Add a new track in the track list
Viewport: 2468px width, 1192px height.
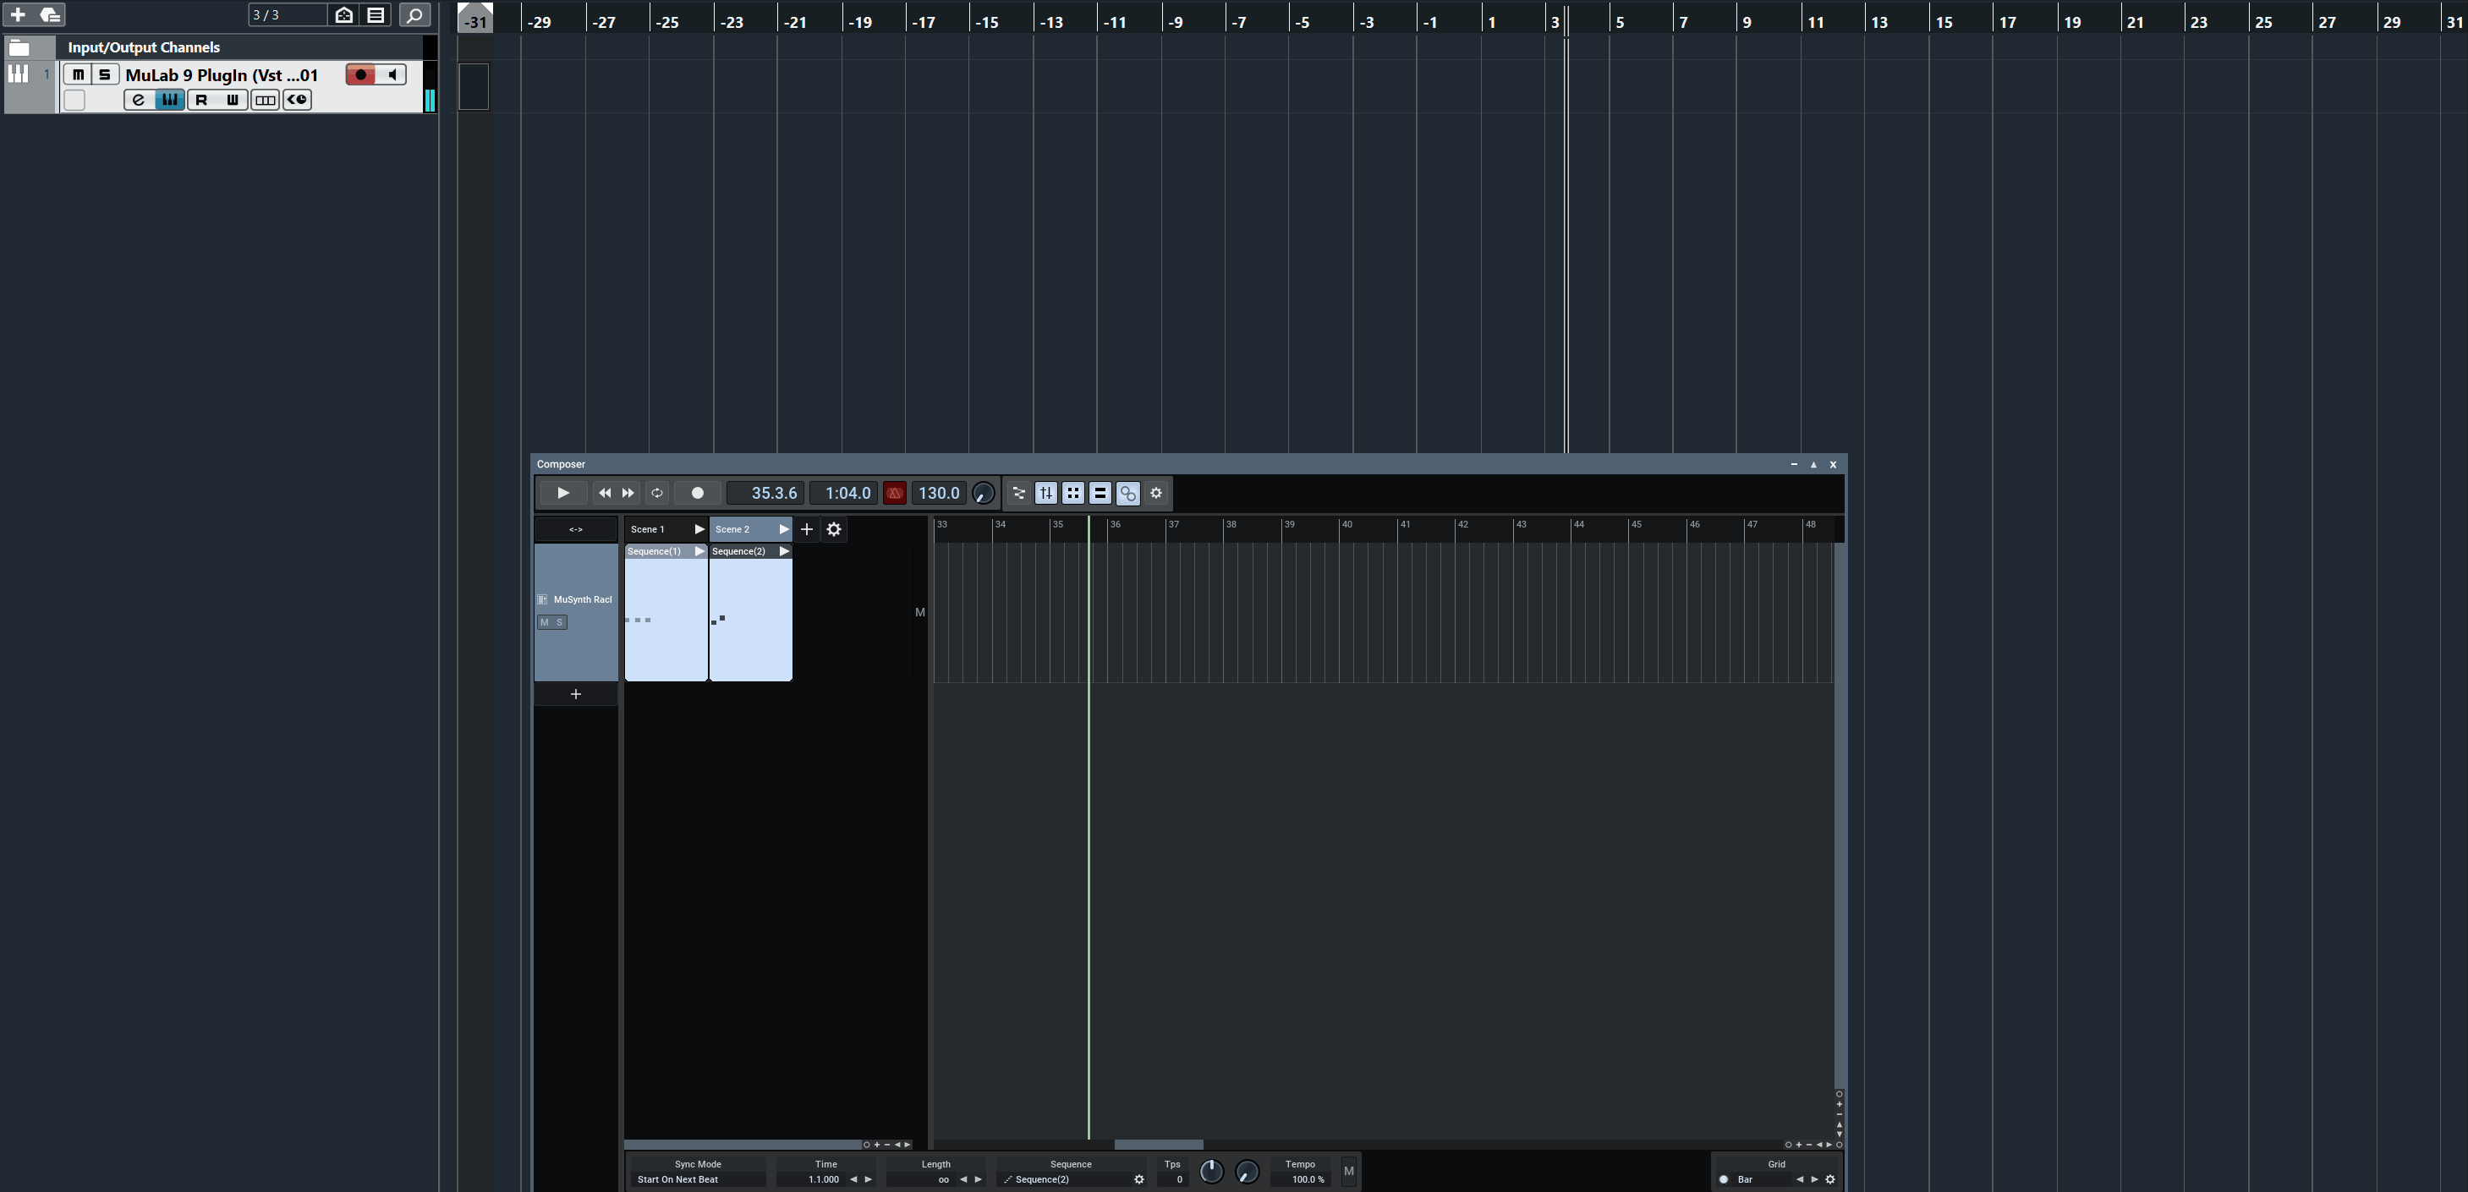[x=17, y=15]
